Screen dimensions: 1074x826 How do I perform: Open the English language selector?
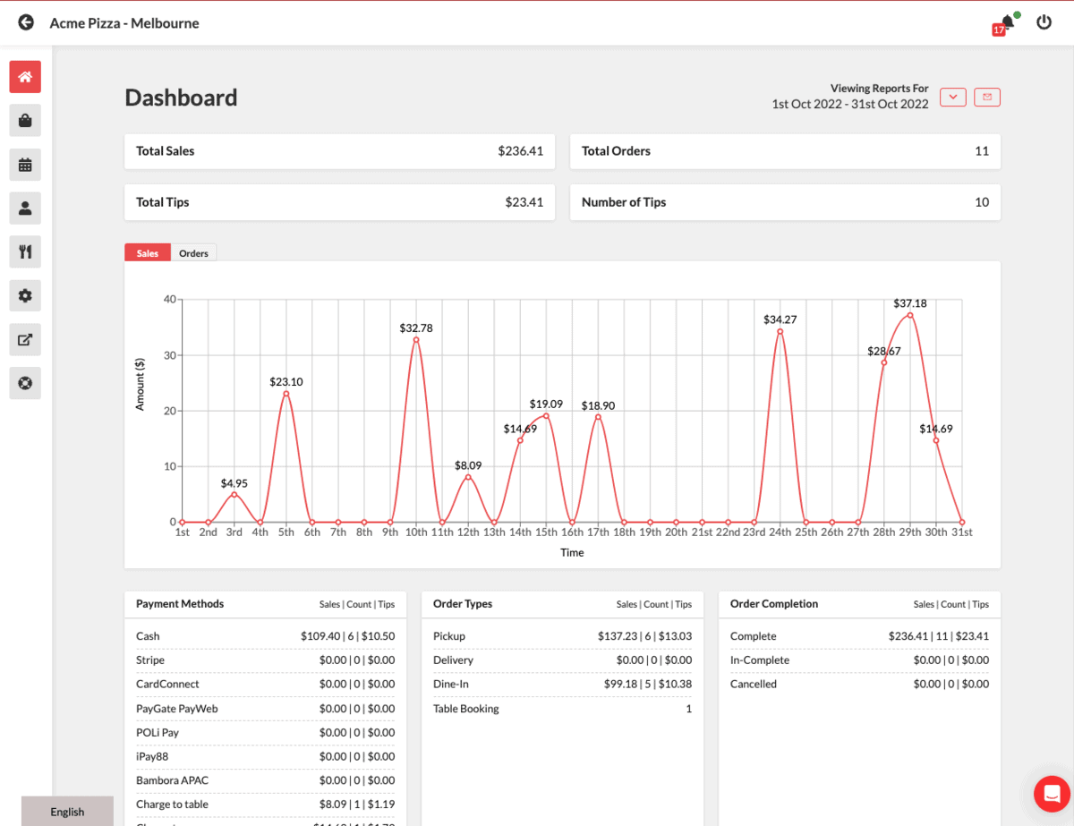[67, 812]
